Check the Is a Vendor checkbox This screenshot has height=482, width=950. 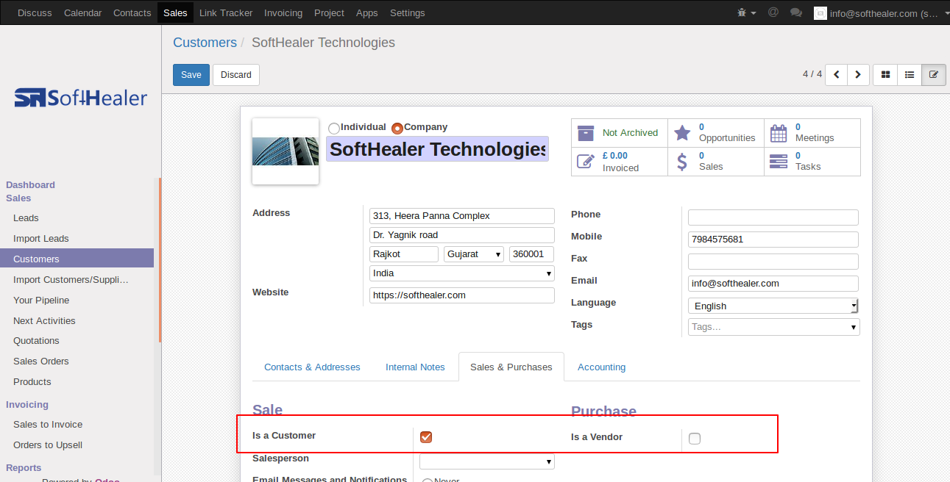(x=695, y=439)
